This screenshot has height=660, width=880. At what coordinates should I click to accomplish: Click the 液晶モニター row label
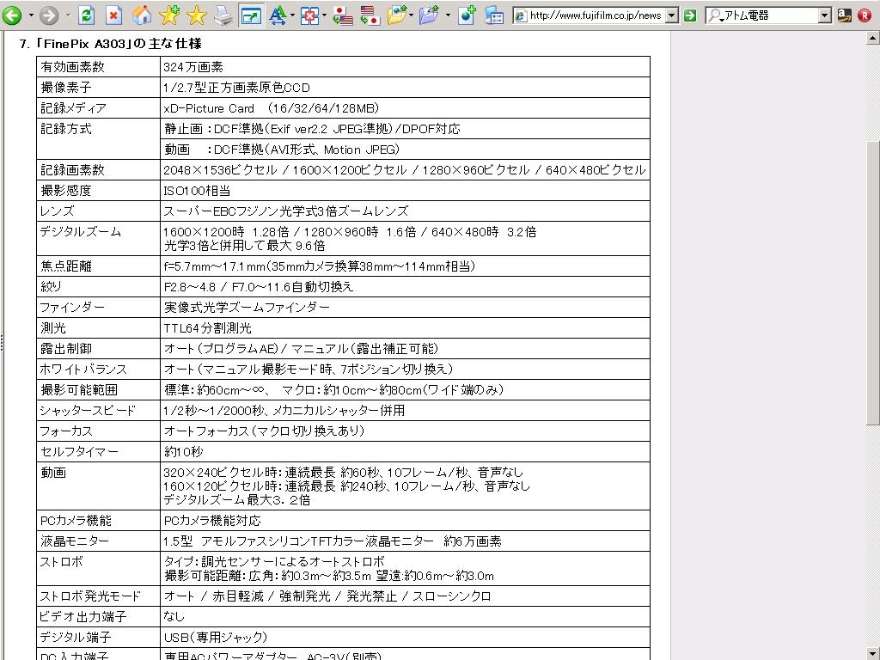74,541
